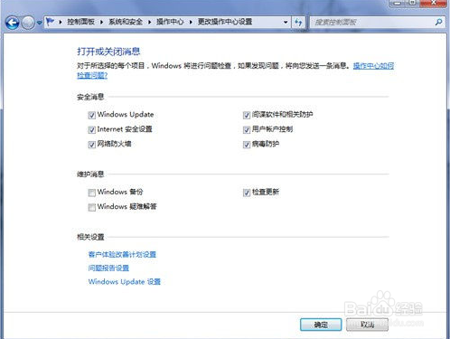This screenshot has height=339, width=450.
Task: Click the Forward navigation arrow button
Action: tap(28, 23)
